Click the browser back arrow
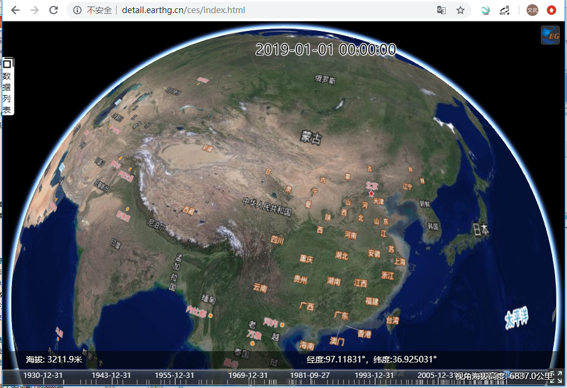This screenshot has height=388, width=567. tap(15, 10)
